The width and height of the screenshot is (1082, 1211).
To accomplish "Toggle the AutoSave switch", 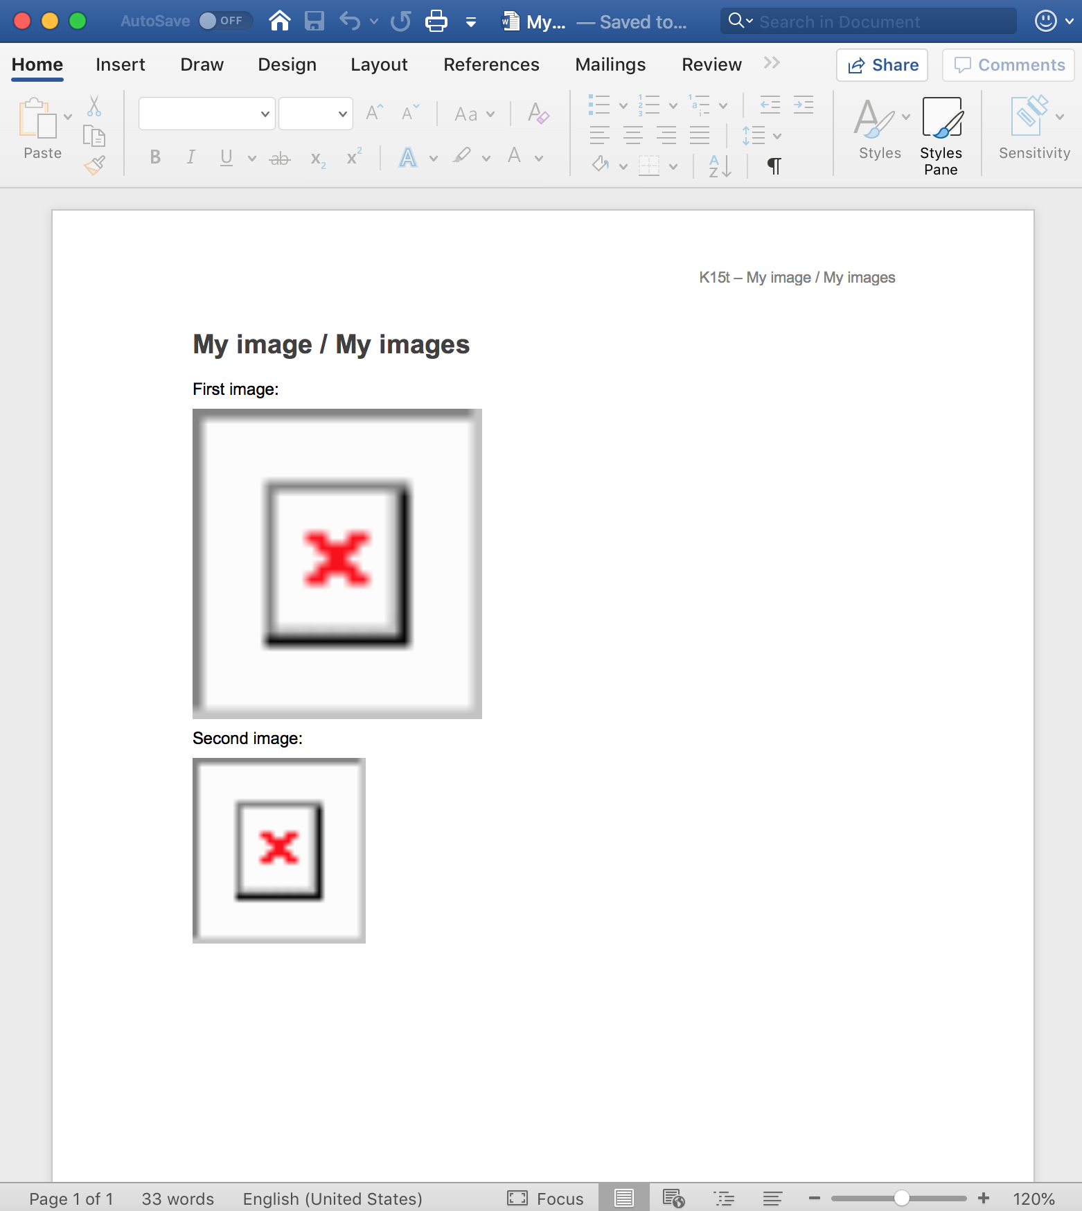I will 222,21.
